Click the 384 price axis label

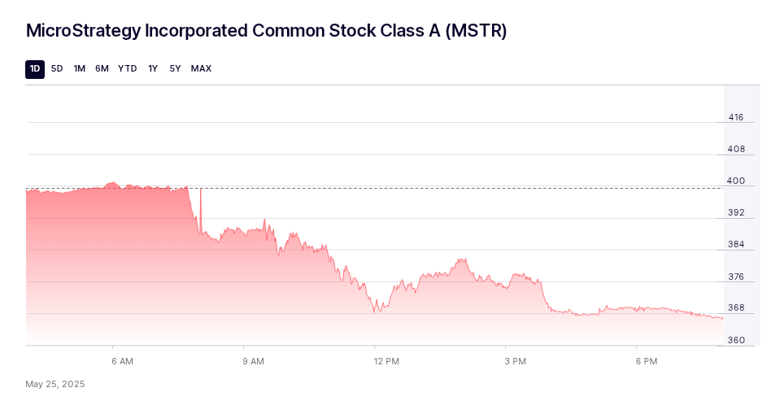click(736, 245)
